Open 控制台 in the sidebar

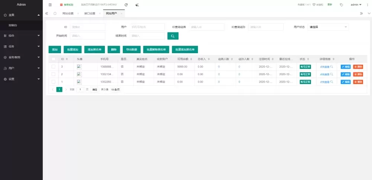[x=21, y=25]
